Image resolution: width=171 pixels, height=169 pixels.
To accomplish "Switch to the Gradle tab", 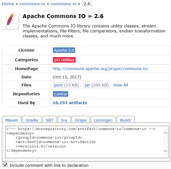I will [x=32, y=119].
